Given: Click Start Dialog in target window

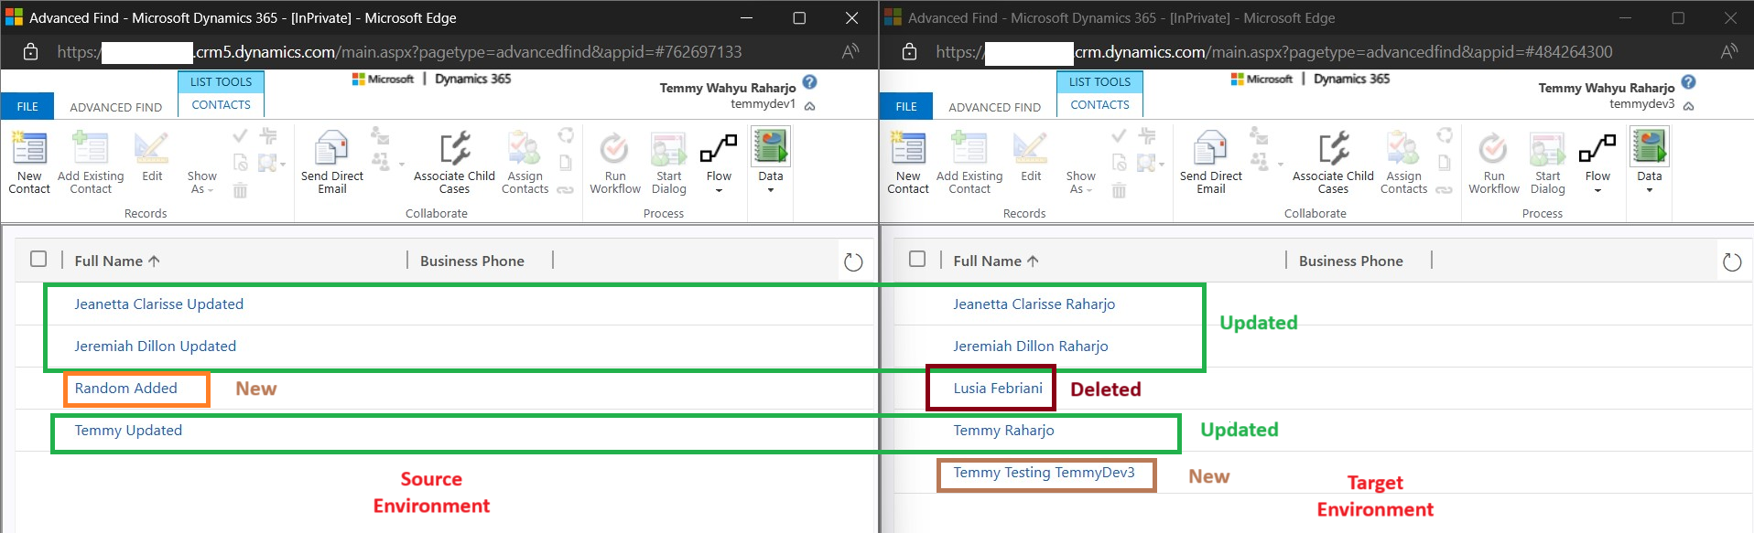Looking at the screenshot, I should coord(1548,163).
